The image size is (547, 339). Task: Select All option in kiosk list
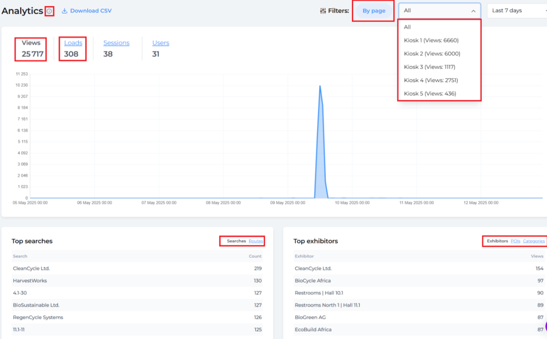pos(407,27)
